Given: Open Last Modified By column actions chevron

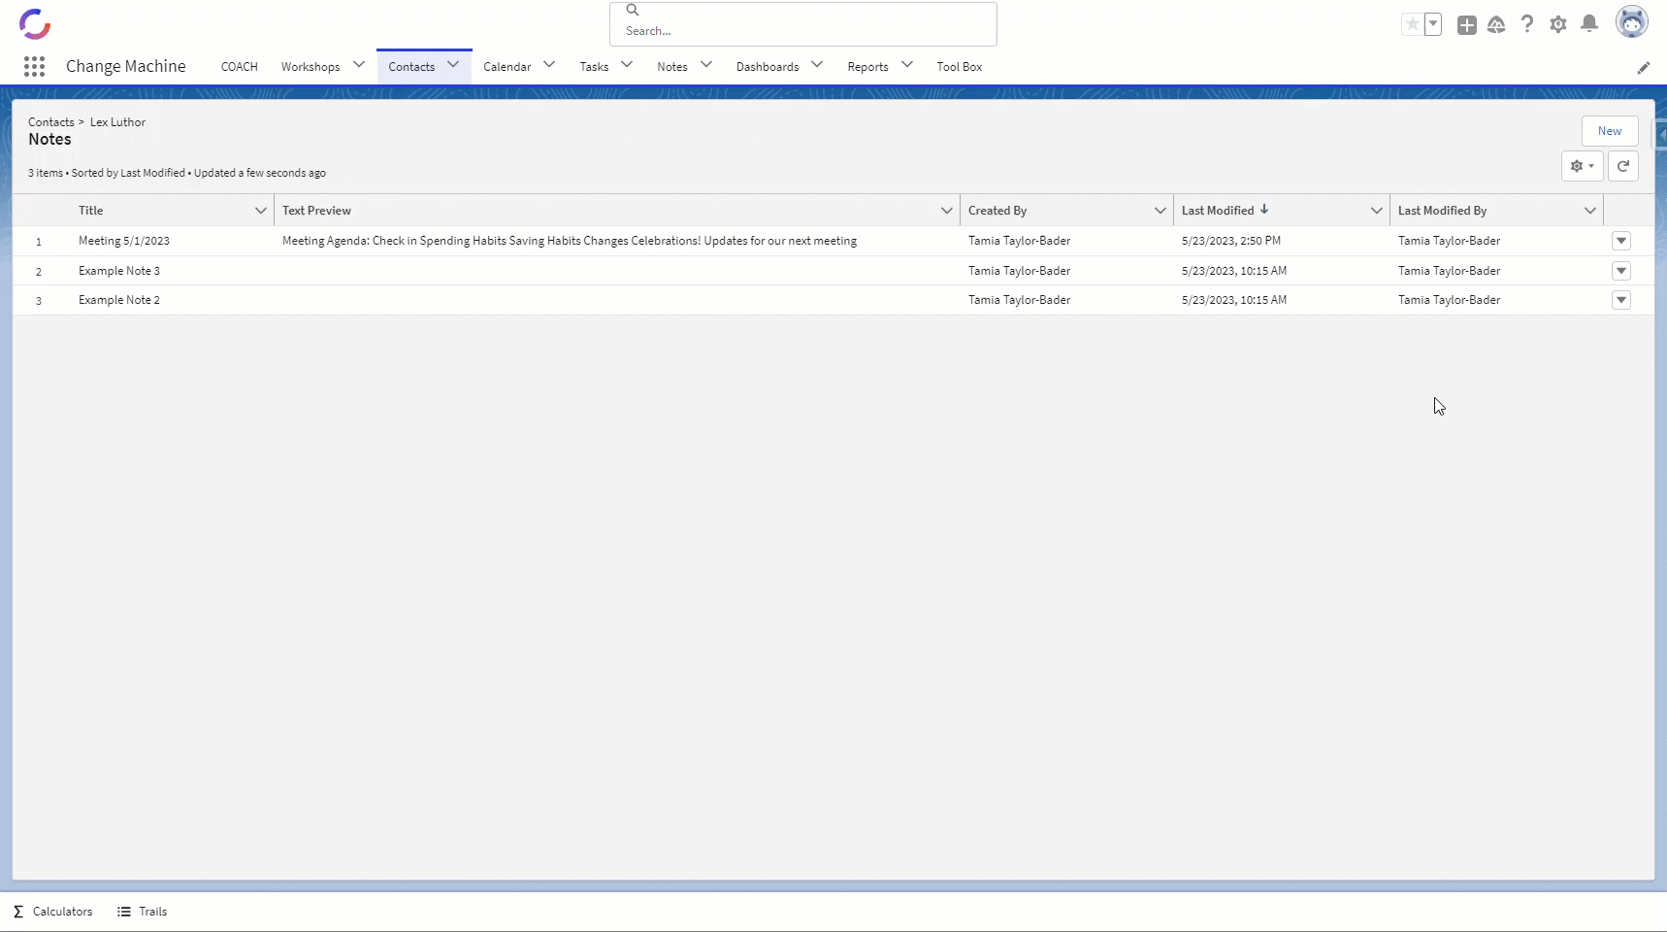Looking at the screenshot, I should tap(1590, 211).
